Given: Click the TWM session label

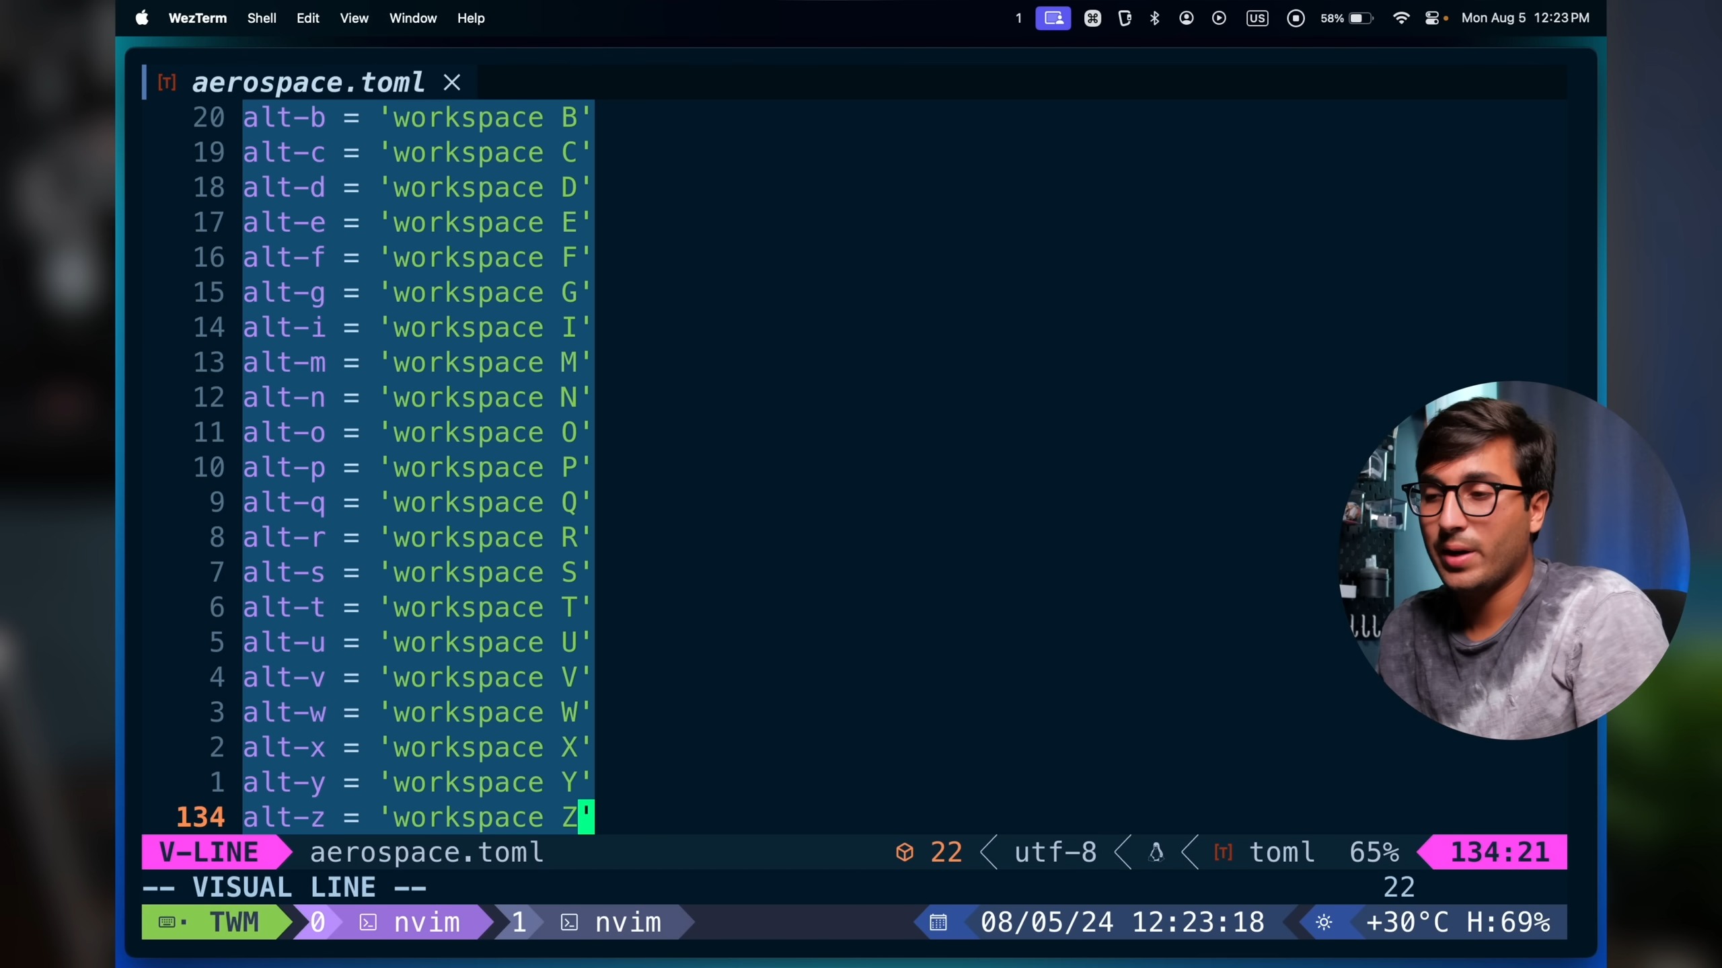Looking at the screenshot, I should [x=233, y=922].
